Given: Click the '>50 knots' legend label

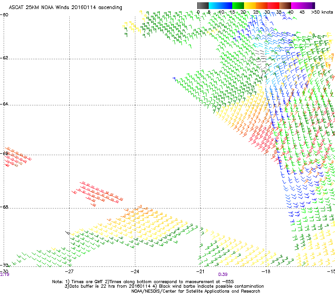Looking at the screenshot, I should pyautogui.click(x=322, y=12).
